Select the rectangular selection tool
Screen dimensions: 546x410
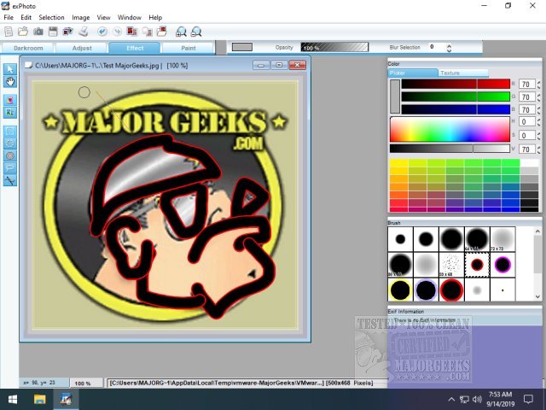click(x=10, y=132)
